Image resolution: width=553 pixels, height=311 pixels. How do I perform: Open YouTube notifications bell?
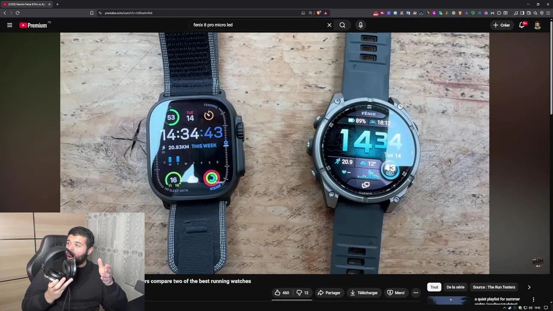[522, 25]
